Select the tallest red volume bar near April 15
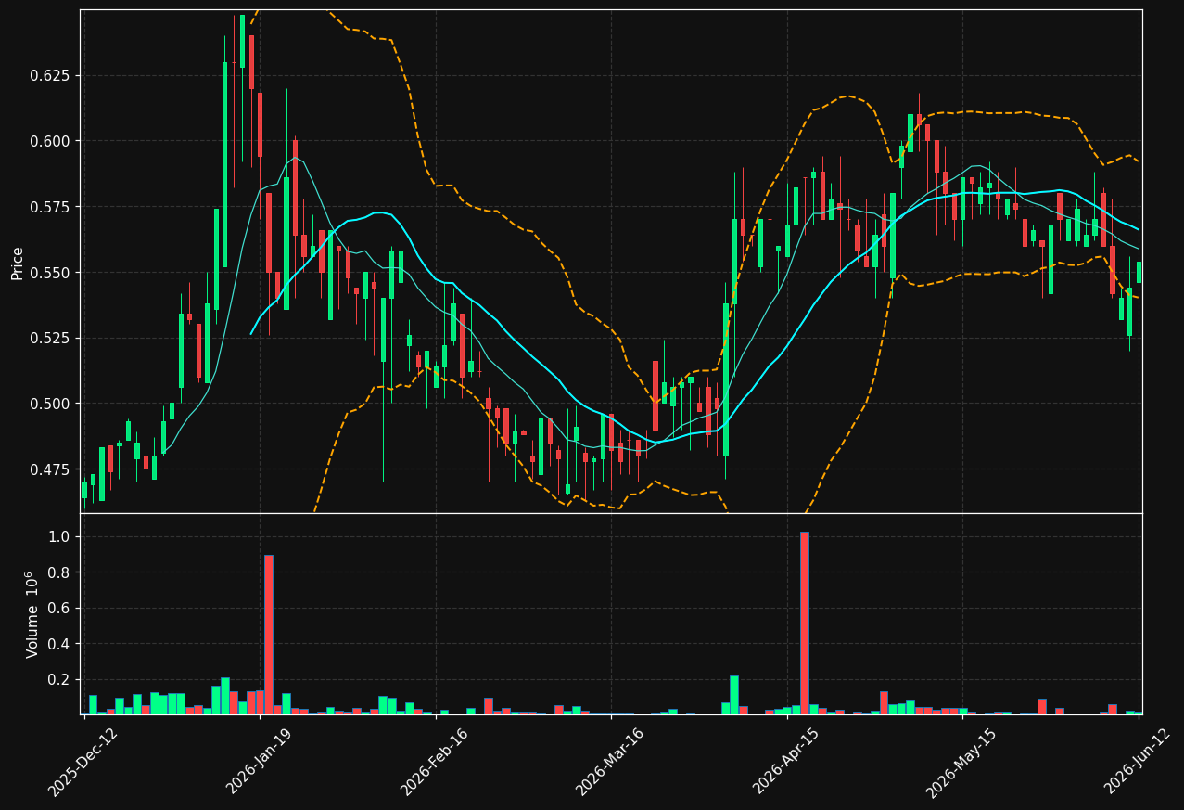The image size is (1184, 810). tap(804, 623)
